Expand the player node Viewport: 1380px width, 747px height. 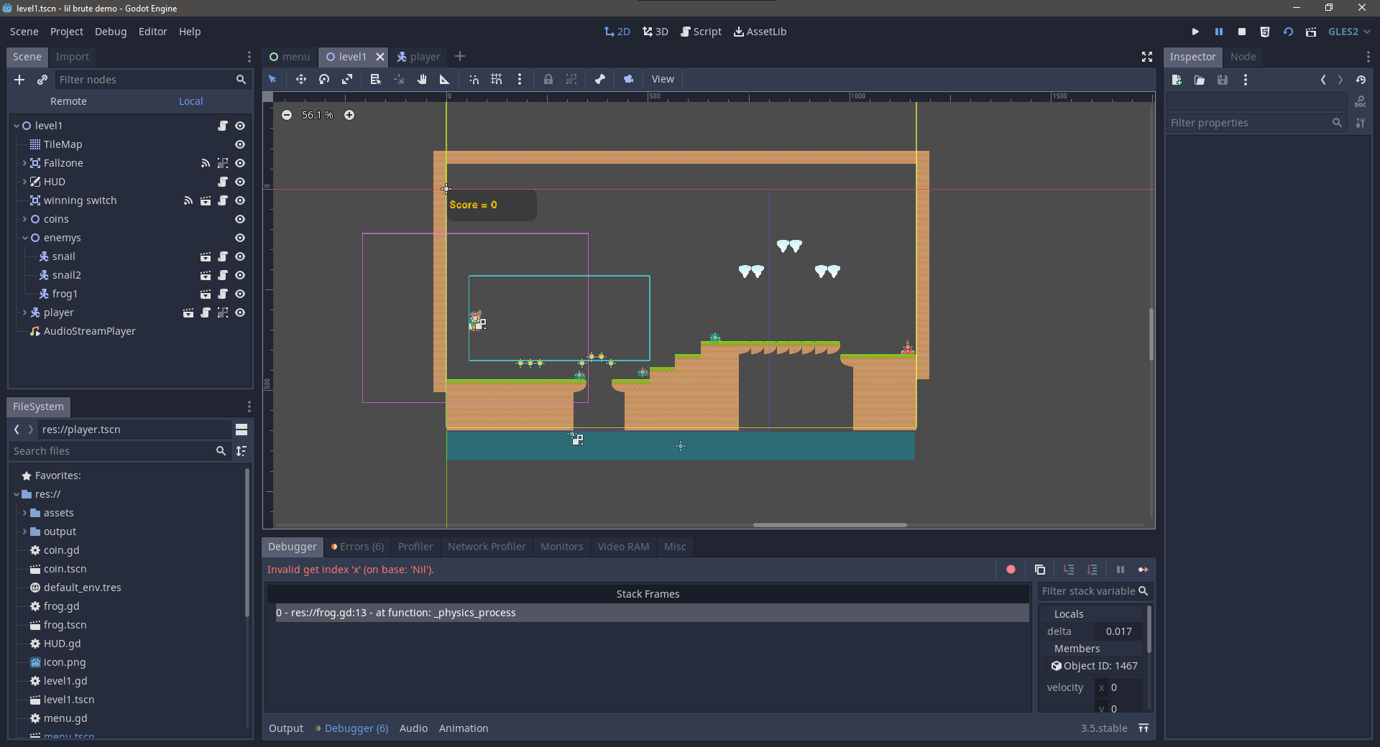pos(24,312)
